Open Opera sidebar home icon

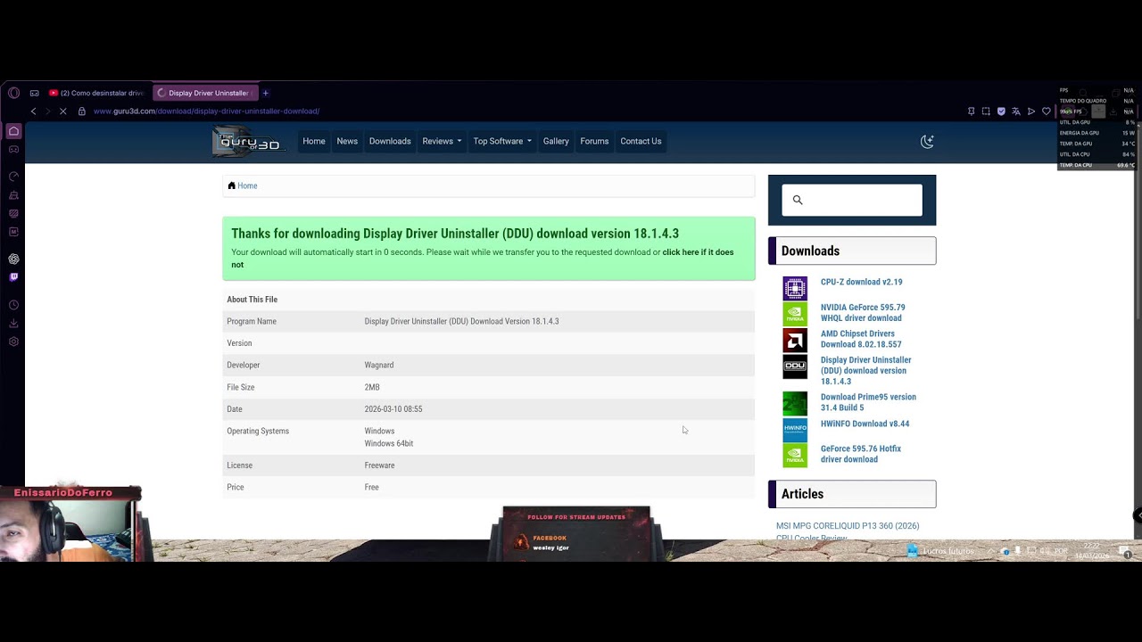coord(13,131)
